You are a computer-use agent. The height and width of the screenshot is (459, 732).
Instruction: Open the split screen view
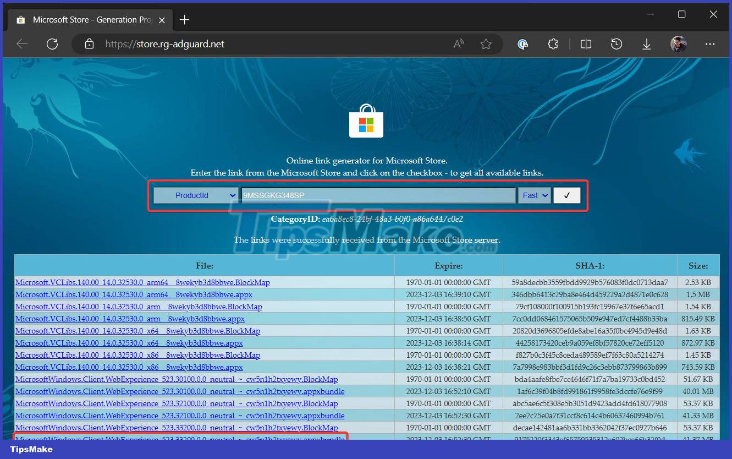tap(586, 44)
